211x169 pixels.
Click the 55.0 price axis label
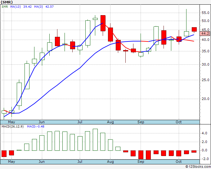[205, 13]
